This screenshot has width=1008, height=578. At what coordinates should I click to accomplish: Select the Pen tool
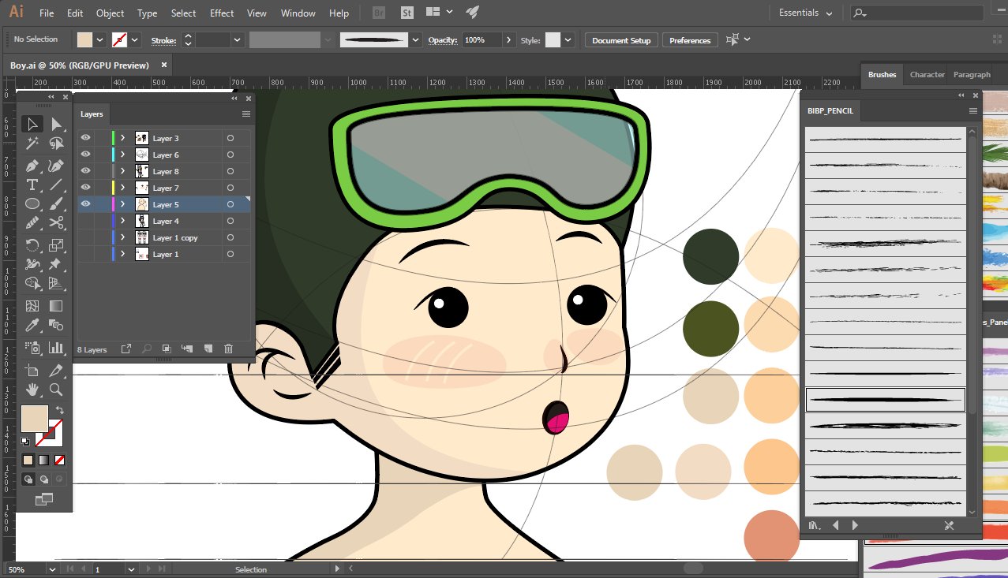tap(32, 166)
